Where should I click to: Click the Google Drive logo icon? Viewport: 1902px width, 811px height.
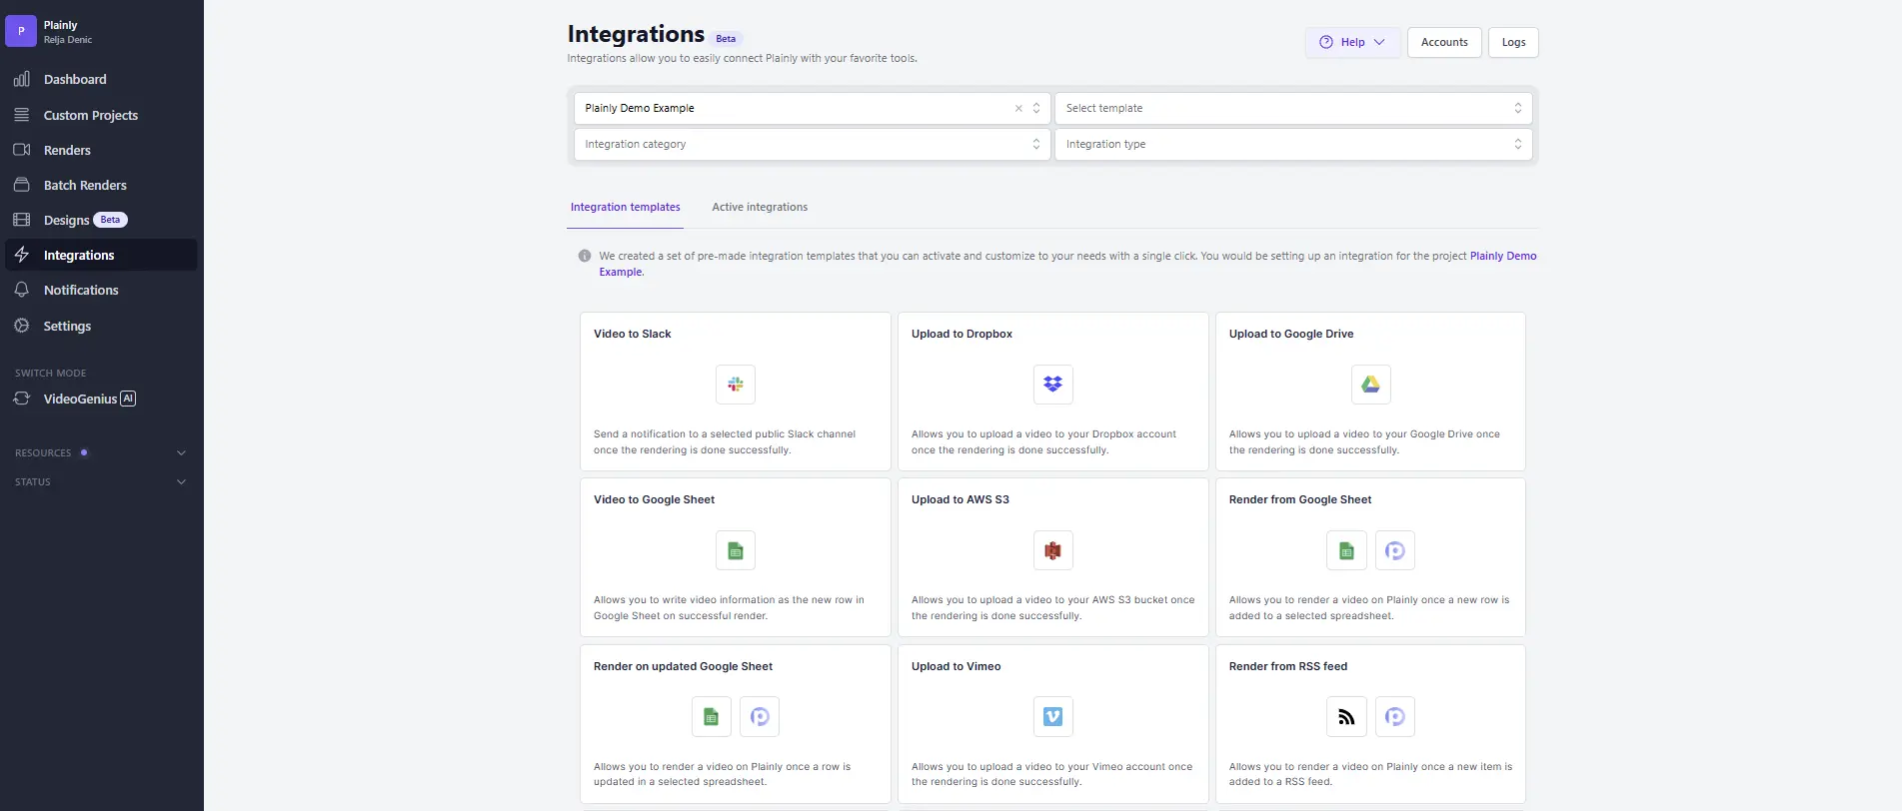1370,385
